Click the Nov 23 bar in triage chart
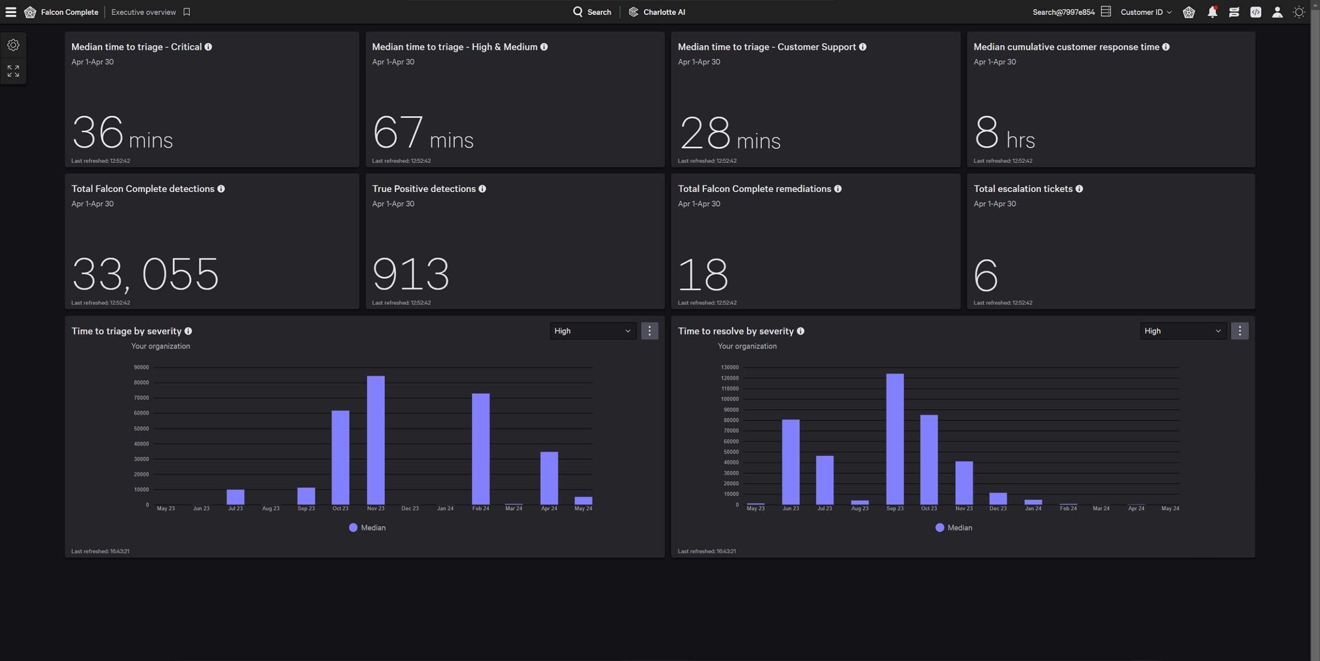The image size is (1320, 661). point(375,440)
